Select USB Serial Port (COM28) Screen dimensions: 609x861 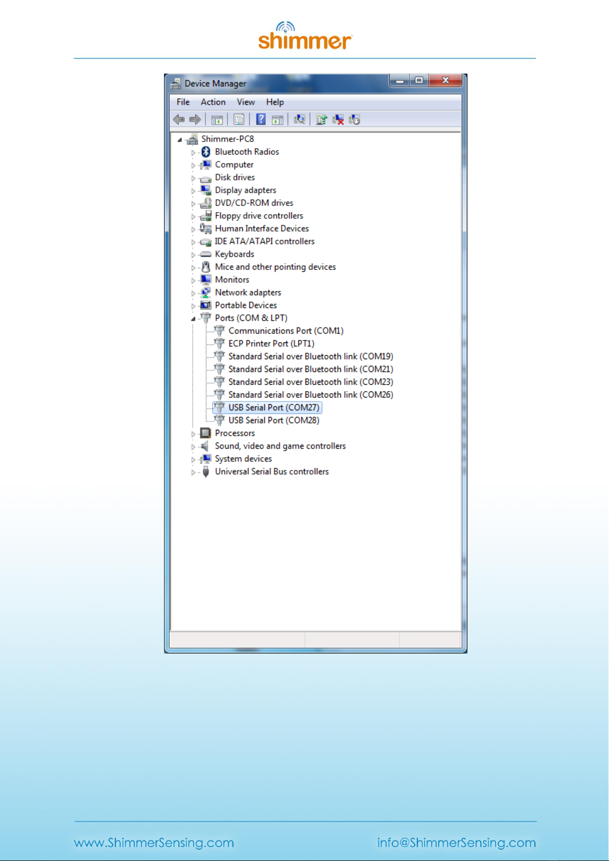pos(274,420)
